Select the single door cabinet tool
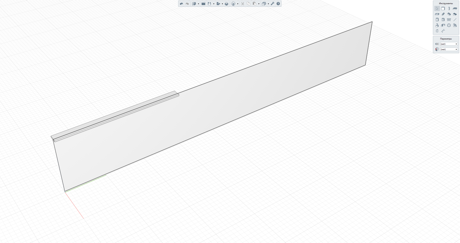This screenshot has height=243, width=460. pos(437,20)
